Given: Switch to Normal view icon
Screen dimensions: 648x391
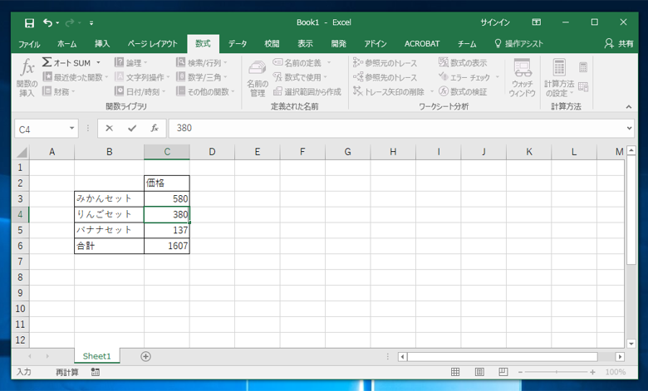Looking at the screenshot, I should coord(455,372).
